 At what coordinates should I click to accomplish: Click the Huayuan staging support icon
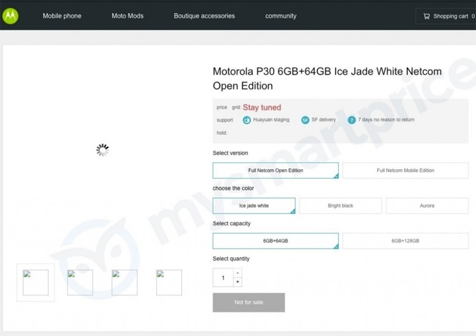coord(247,120)
